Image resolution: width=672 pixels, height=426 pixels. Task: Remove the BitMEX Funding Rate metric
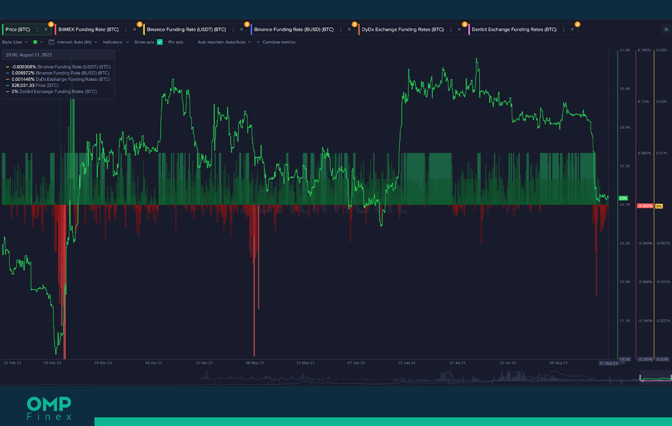[x=134, y=29]
